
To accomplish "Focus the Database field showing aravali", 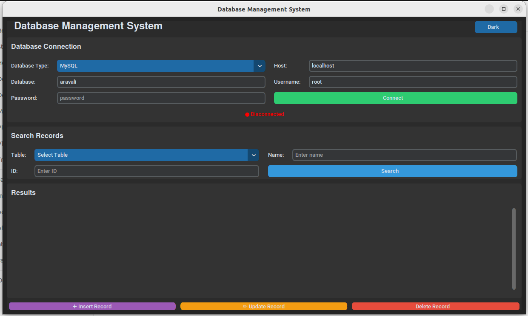I will click(161, 82).
